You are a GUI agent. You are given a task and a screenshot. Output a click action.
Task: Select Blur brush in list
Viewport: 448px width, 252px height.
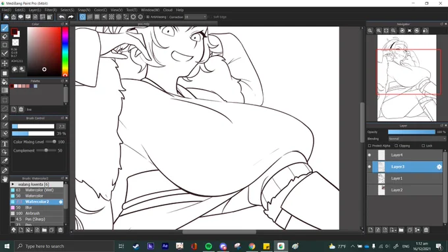coord(37,207)
